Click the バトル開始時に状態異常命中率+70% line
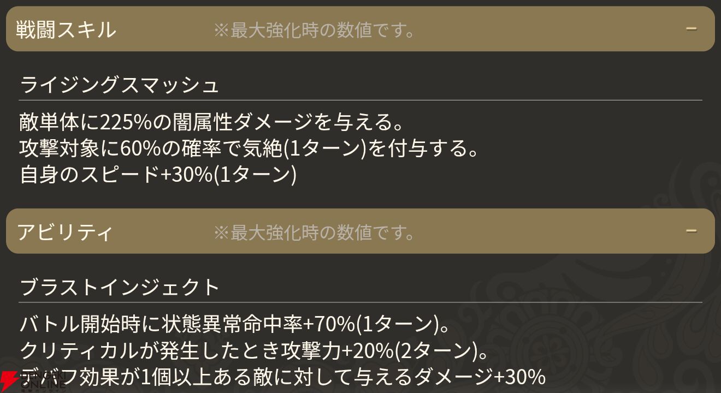The width and height of the screenshot is (721, 393). click(235, 324)
